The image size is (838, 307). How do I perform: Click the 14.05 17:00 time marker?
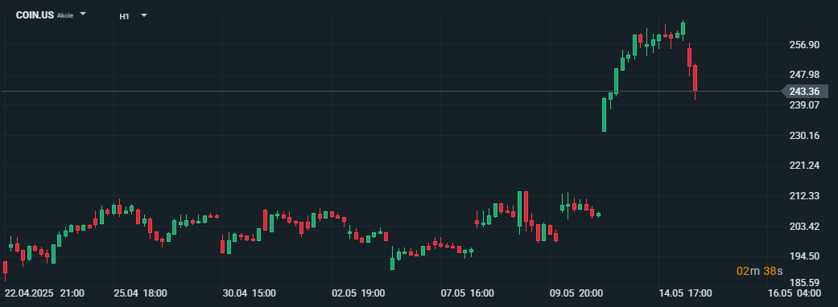(x=685, y=293)
